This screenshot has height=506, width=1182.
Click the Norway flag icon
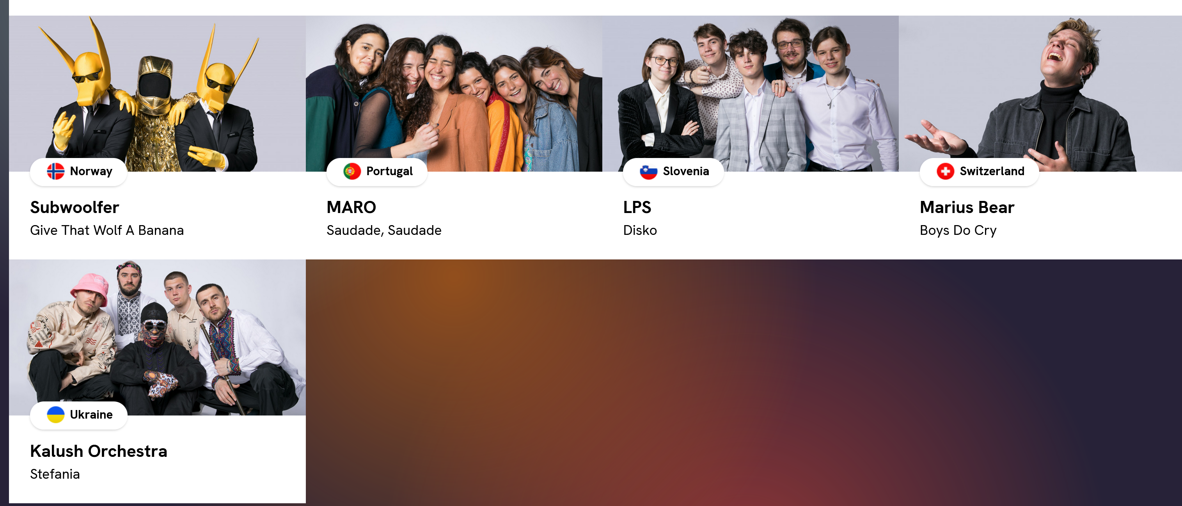55,172
